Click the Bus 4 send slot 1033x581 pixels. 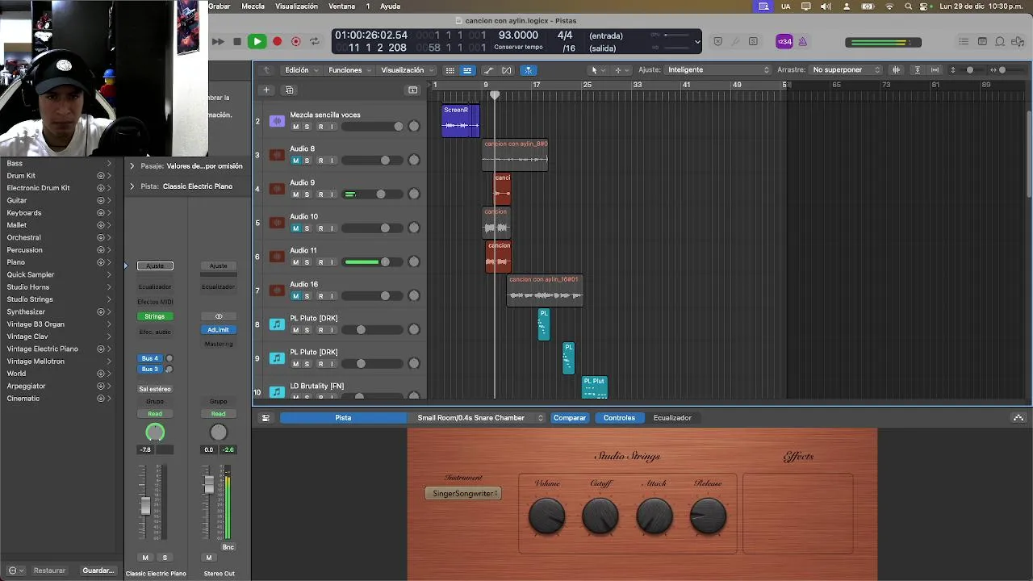150,358
